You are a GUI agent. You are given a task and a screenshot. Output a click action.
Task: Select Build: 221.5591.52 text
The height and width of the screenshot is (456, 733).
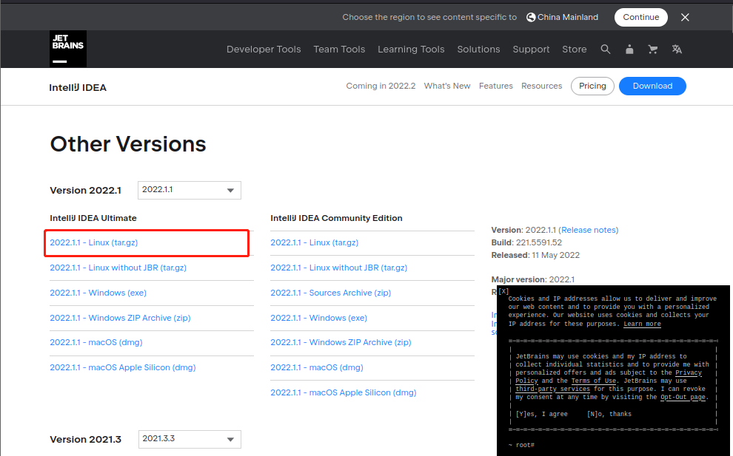(x=526, y=242)
